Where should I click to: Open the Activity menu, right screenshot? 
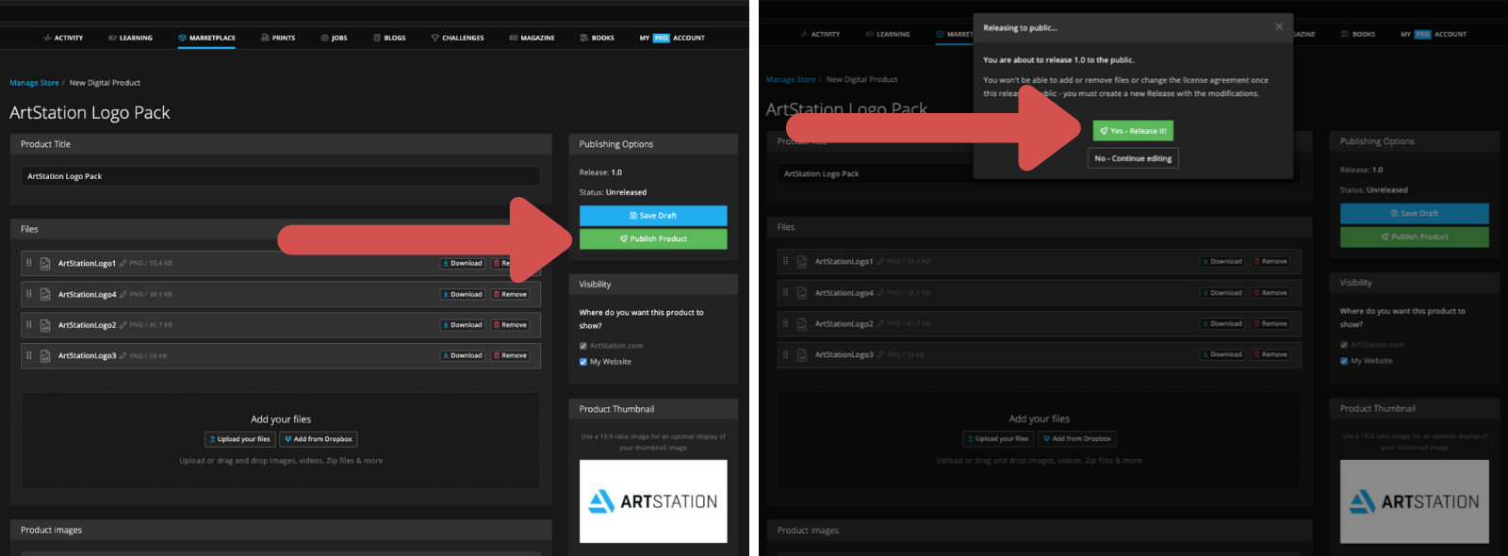pyautogui.click(x=820, y=34)
